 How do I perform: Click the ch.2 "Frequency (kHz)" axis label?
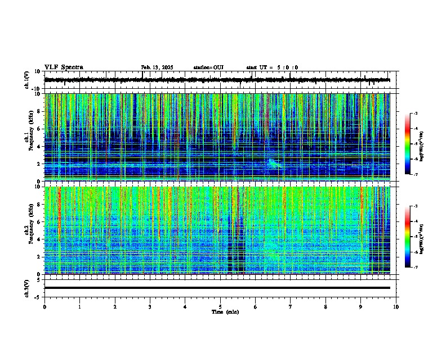(x=31, y=224)
